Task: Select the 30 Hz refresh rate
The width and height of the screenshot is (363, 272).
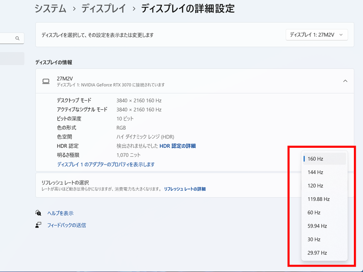Action: tap(324, 239)
